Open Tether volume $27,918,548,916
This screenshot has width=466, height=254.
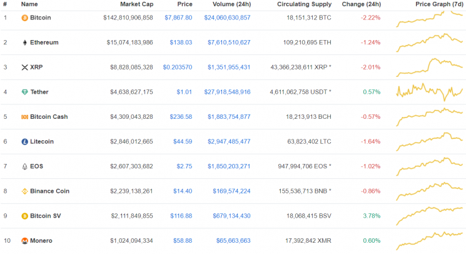coord(227,92)
